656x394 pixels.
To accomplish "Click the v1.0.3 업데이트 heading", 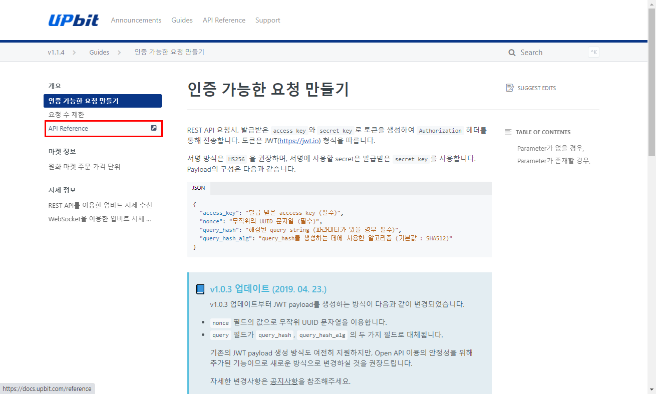I will tap(268, 289).
